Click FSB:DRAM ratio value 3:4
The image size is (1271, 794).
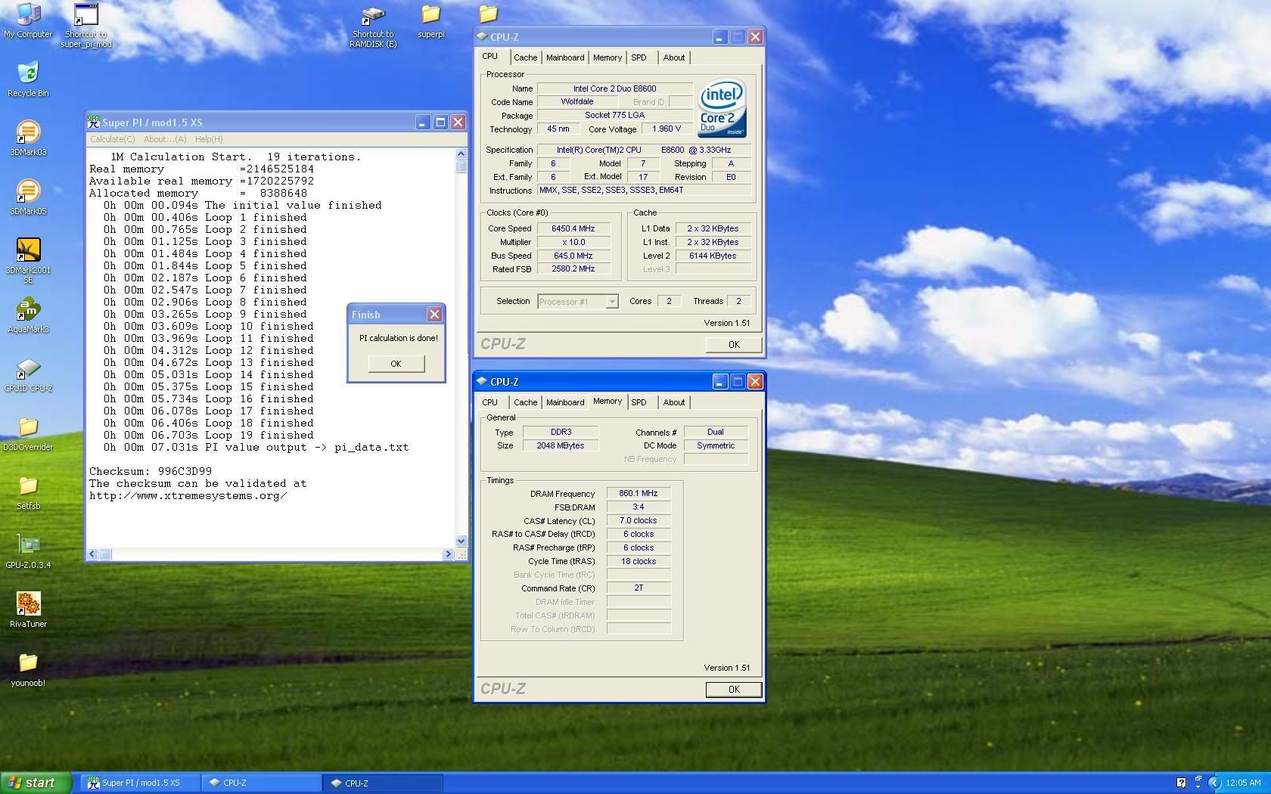639,507
